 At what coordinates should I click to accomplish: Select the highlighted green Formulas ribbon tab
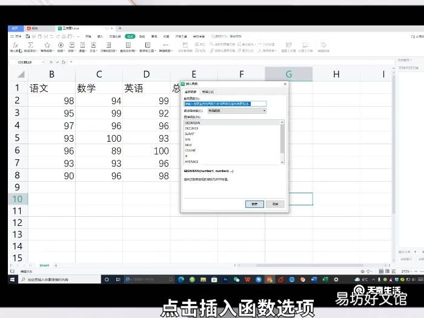pyautogui.click(x=130, y=36)
